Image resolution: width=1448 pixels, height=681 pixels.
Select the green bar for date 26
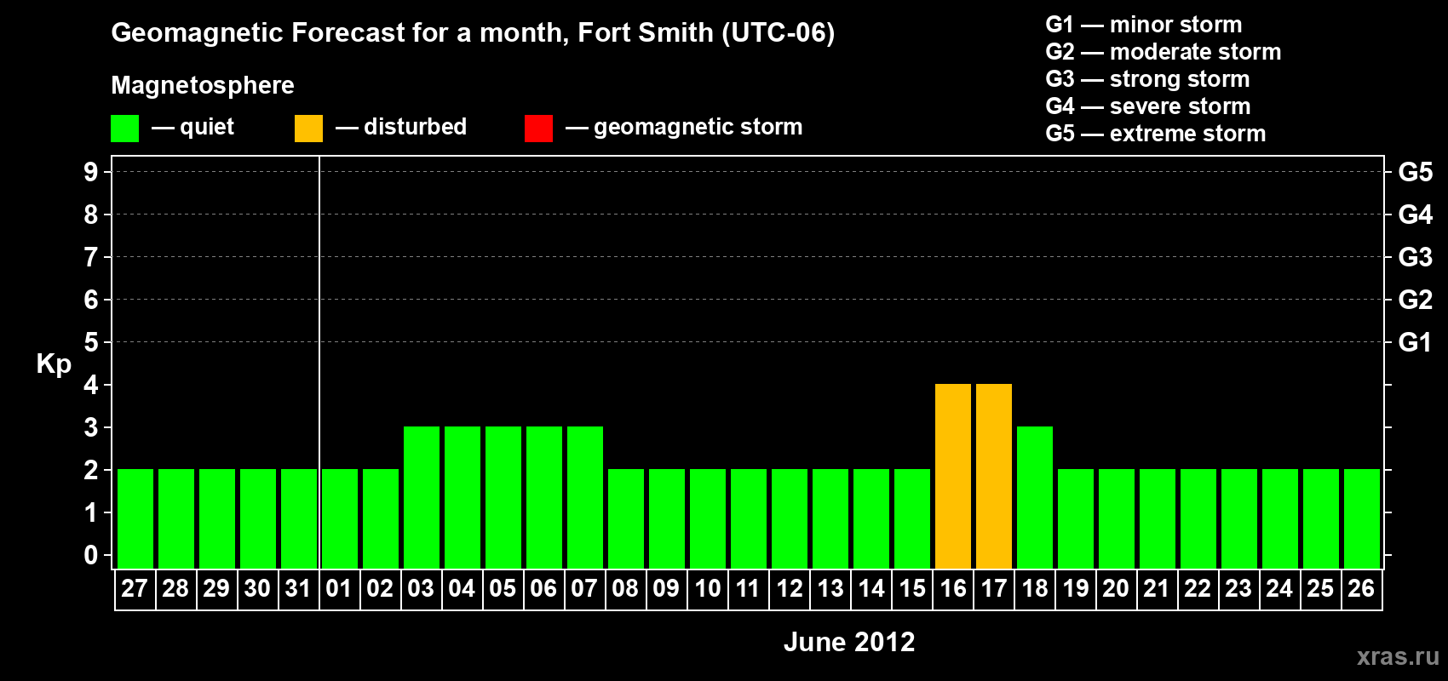click(x=1362, y=518)
